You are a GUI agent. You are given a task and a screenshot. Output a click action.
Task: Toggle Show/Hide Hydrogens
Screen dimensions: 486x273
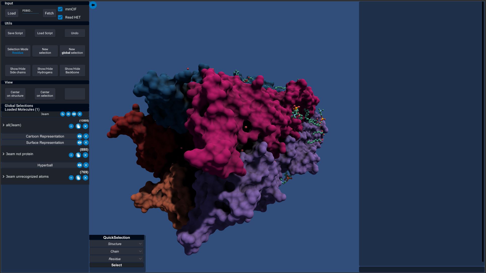pyautogui.click(x=45, y=71)
